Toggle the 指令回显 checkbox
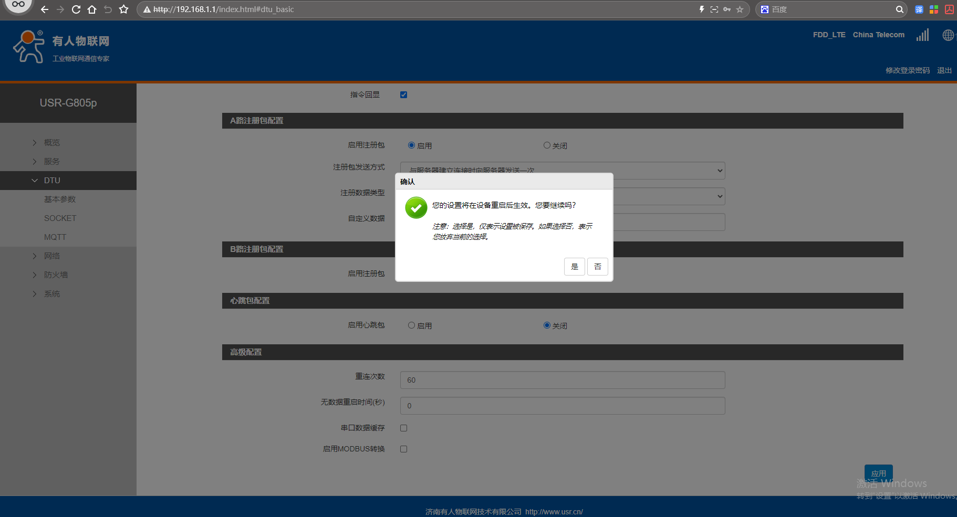This screenshot has width=957, height=517. [403, 95]
